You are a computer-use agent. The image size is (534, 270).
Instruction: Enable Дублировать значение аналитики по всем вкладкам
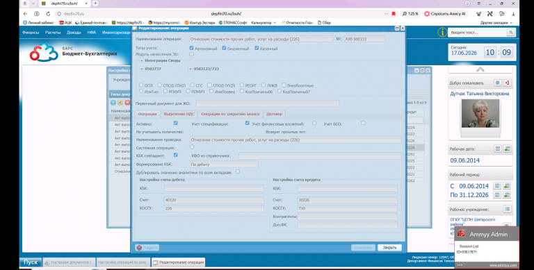[238, 171]
